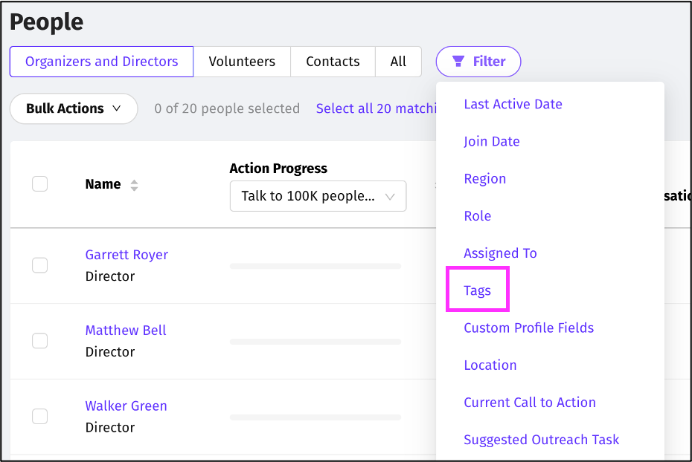Select the Organizers and Directors tab
Image resolution: width=692 pixels, height=462 pixels.
[x=101, y=62]
